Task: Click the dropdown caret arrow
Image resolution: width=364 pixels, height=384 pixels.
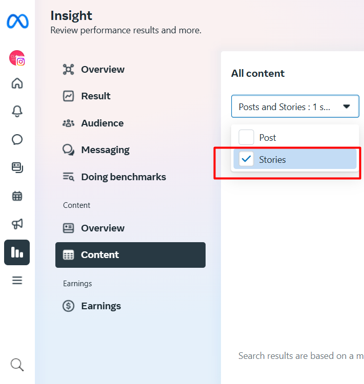Action: click(x=347, y=106)
